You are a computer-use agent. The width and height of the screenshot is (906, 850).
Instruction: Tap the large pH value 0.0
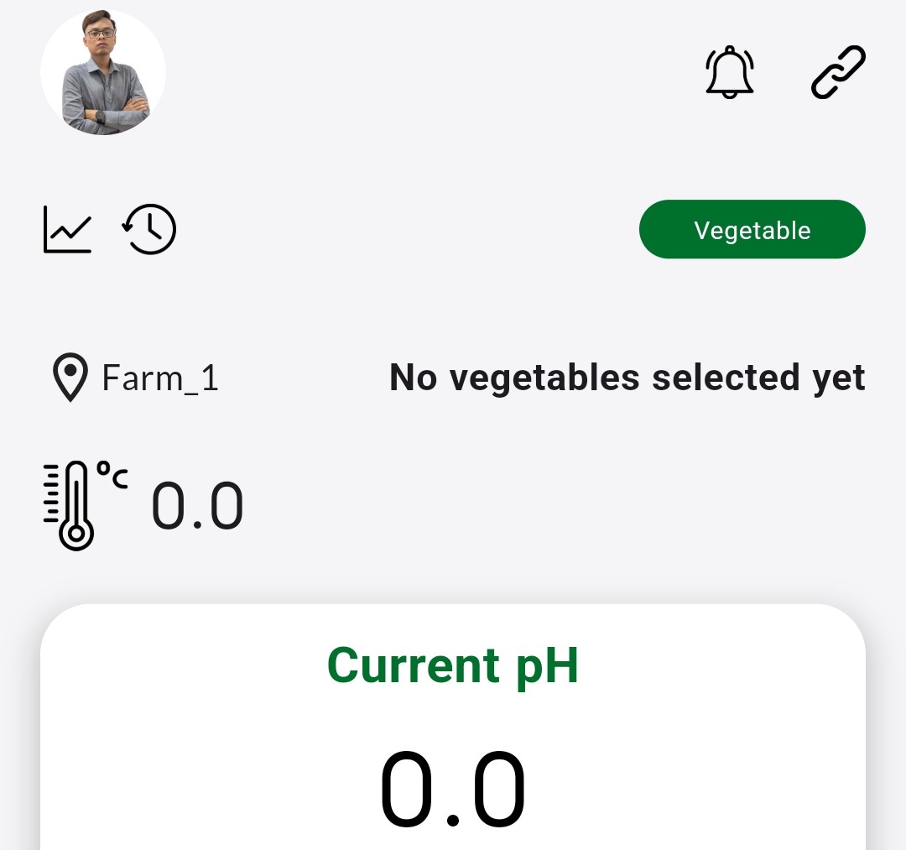click(x=452, y=790)
